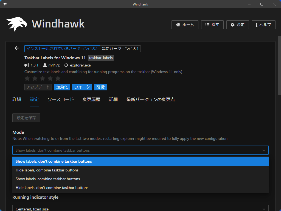The width and height of the screenshot is (281, 211).
Task: Rate the mod two stars
Action: [35, 78]
